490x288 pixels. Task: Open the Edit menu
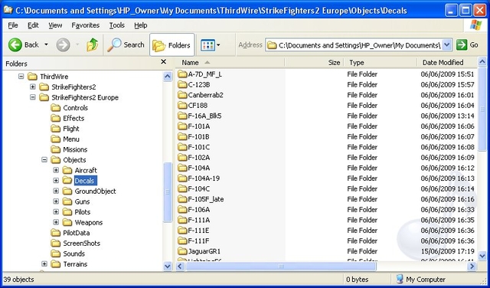[x=33, y=25]
